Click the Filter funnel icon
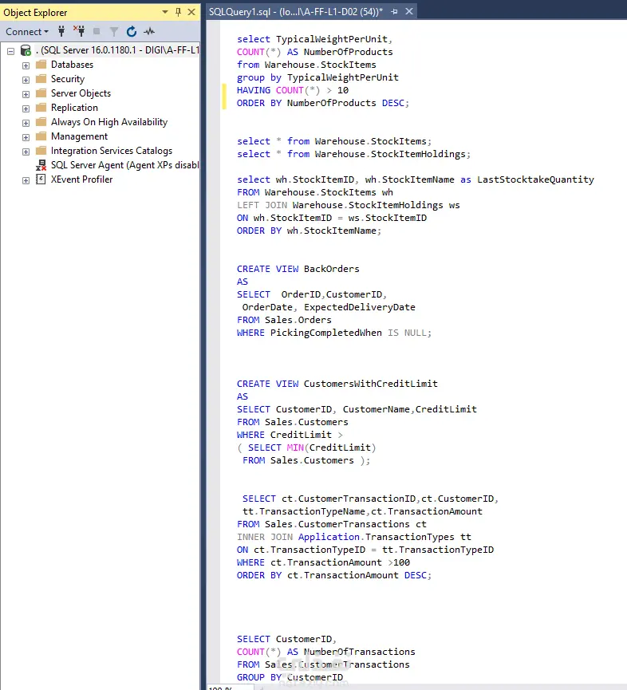Viewport: 627px width, 690px height. coord(114,31)
